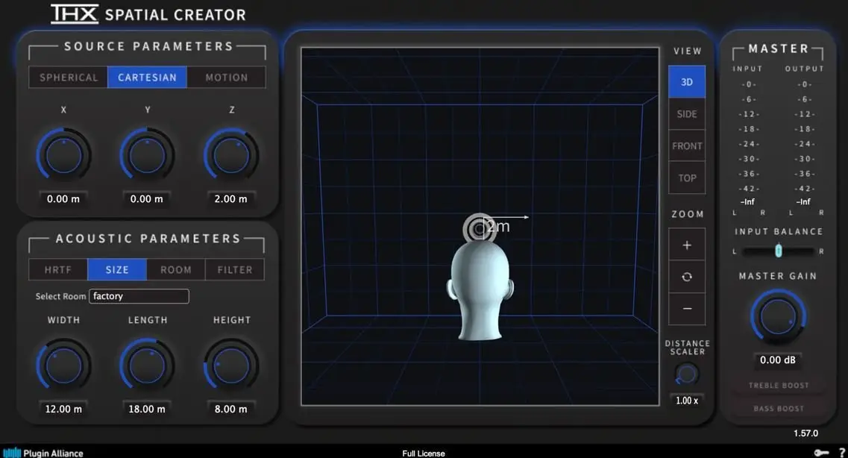Switch to Spherical source parameters

69,78
